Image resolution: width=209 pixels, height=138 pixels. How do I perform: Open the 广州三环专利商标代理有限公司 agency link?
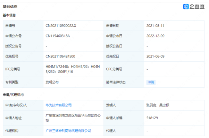(x=68, y=131)
